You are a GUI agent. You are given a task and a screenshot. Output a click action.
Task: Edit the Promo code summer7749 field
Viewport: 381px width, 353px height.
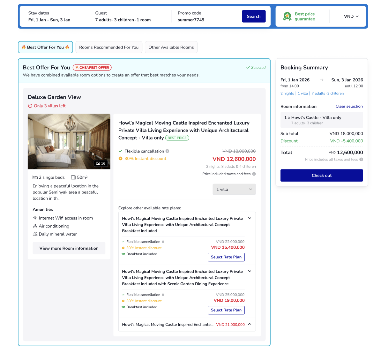click(191, 16)
